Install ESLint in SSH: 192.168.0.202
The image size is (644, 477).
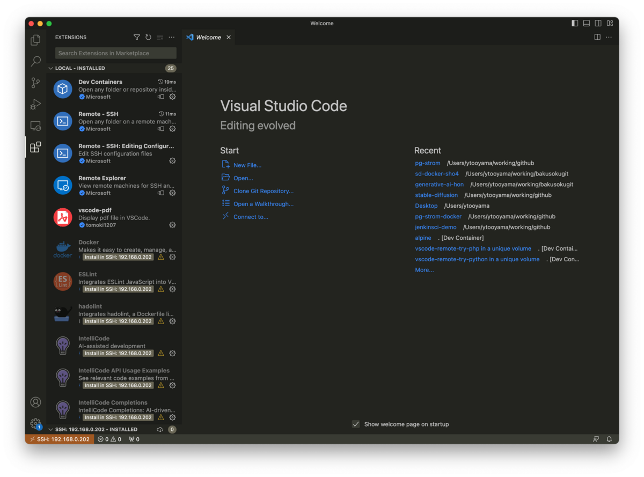[118, 289]
